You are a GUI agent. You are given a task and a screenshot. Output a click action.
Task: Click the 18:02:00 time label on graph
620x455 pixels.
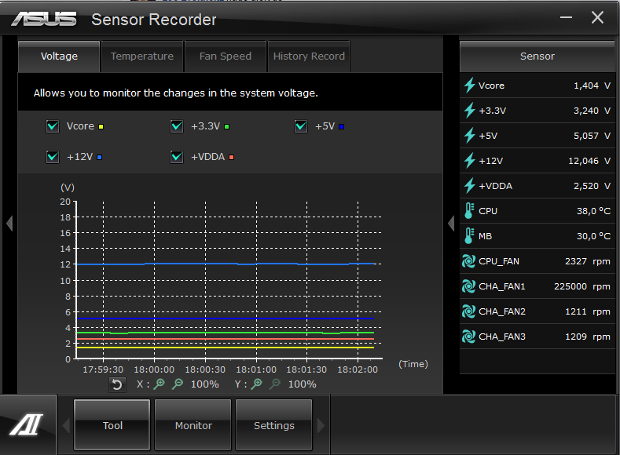tap(358, 369)
